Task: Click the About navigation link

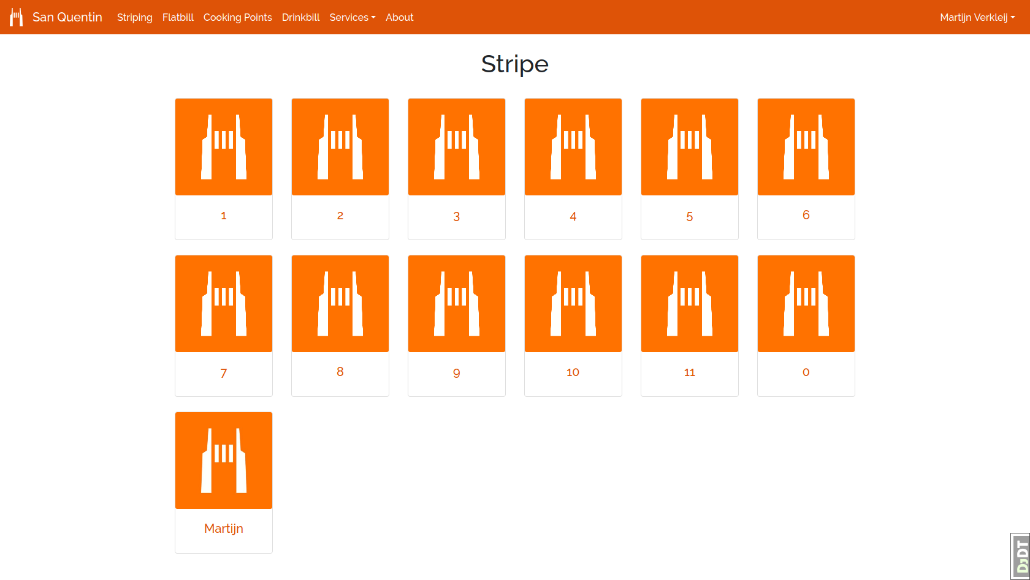Action: point(399,17)
